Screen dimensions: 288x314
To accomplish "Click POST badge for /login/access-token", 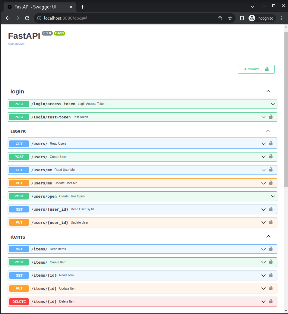I will click(x=19, y=104).
